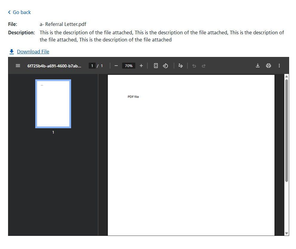This screenshot has width=296, height=249.
Task: Print the PDF document
Action: tap(269, 66)
